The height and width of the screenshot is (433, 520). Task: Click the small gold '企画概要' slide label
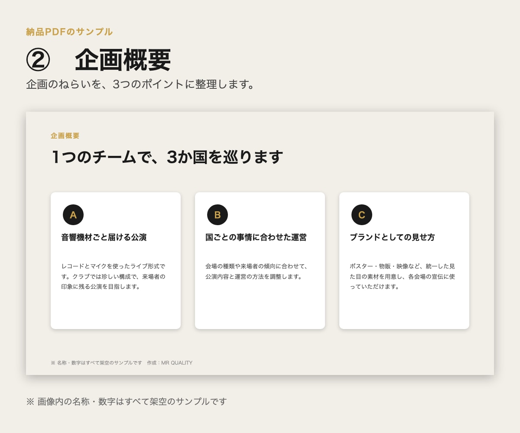coord(65,136)
